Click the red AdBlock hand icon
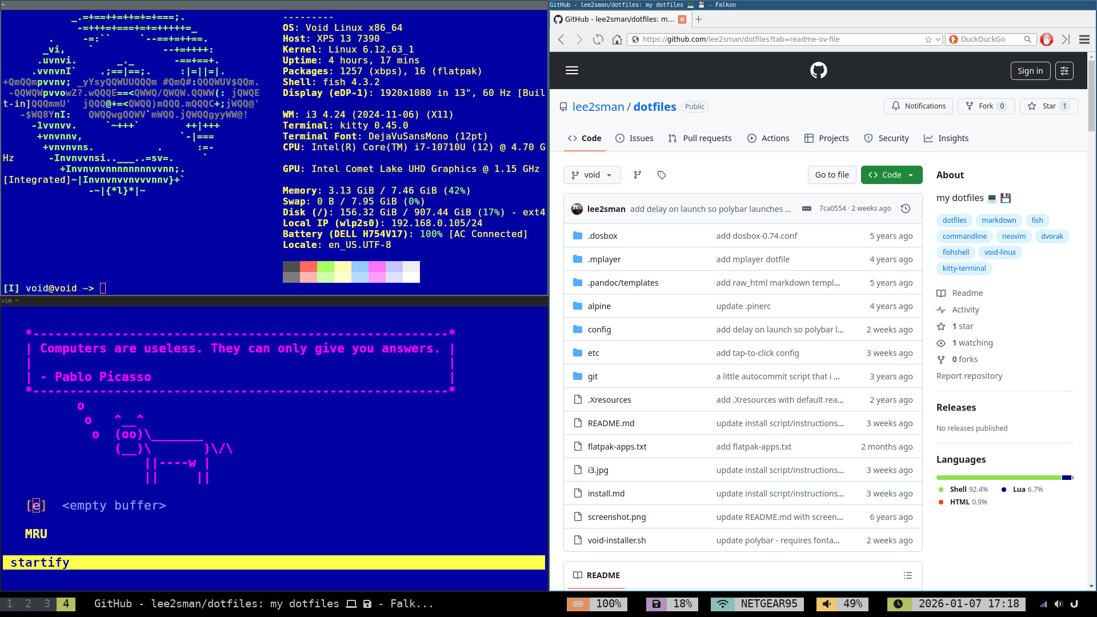Viewport: 1097px width, 617px height. pyautogui.click(x=1047, y=39)
